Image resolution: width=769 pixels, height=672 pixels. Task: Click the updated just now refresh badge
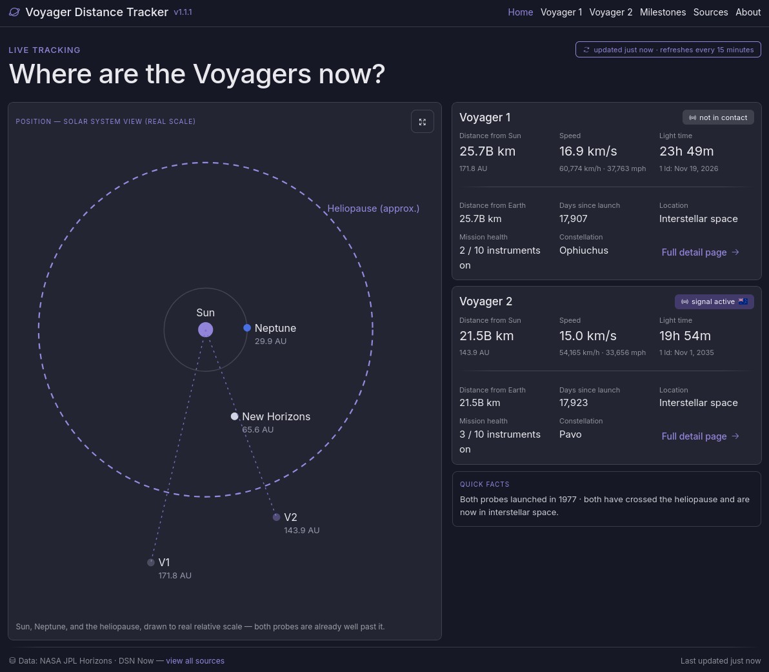point(668,50)
